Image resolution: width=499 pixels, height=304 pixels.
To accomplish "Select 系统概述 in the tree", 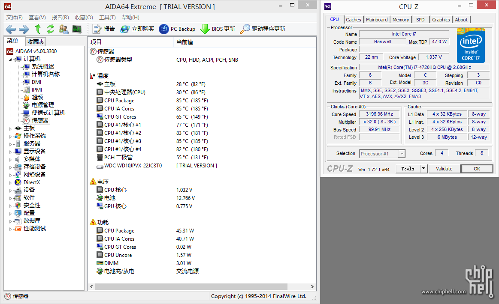I will [x=42, y=66].
